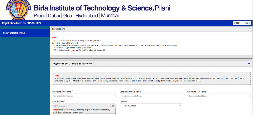Select the Candidate Last Name input

[219, 96]
